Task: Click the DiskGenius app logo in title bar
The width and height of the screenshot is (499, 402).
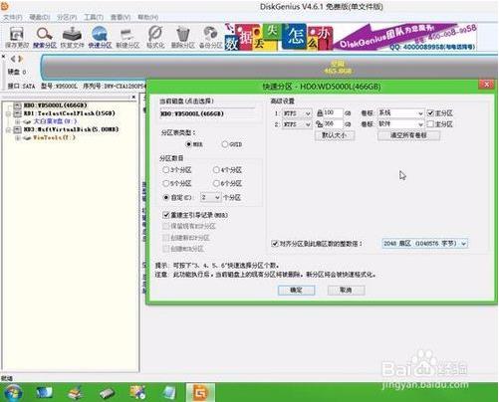Action: pyautogui.click(x=5, y=6)
